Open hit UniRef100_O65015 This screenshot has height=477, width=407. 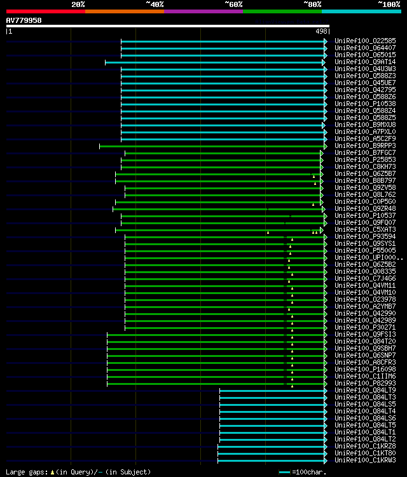365,55
